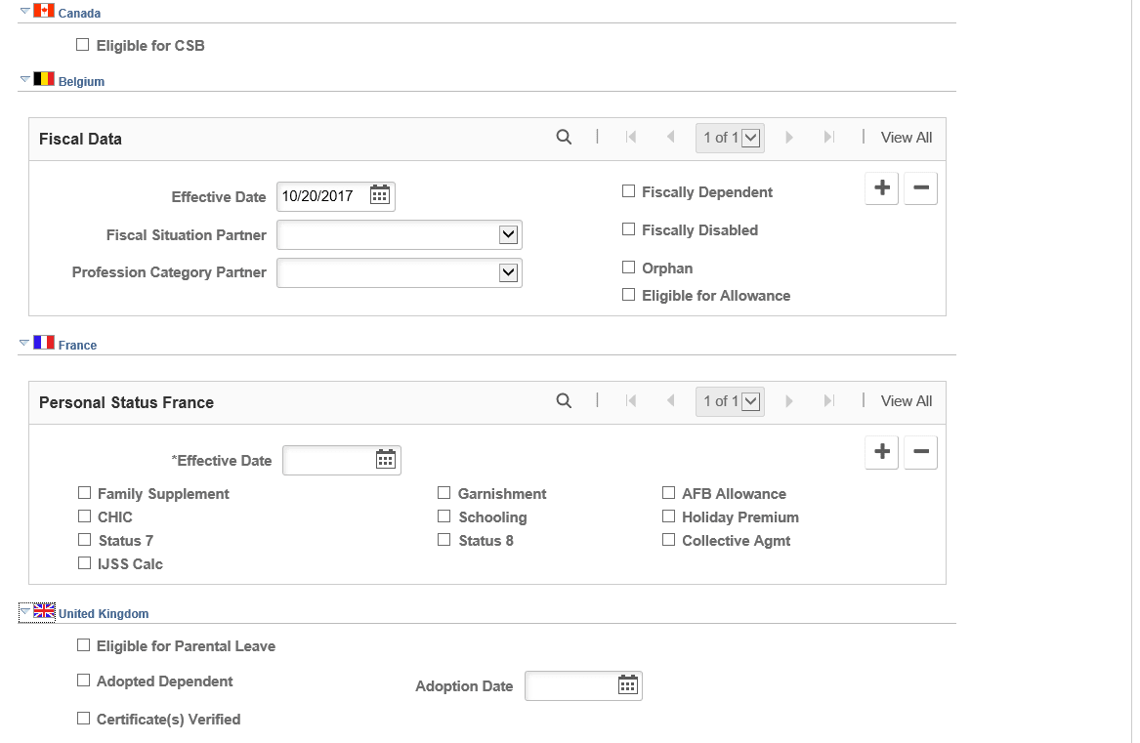Tick the Family Supplement checkbox
The height and width of the screenshot is (743, 1140).
coord(84,493)
